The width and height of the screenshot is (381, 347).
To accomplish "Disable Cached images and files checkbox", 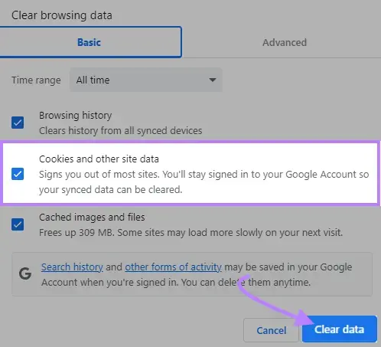I will pyautogui.click(x=18, y=224).
